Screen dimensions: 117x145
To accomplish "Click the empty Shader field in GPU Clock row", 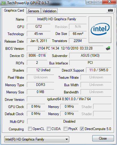I will (x=102, y=107).
